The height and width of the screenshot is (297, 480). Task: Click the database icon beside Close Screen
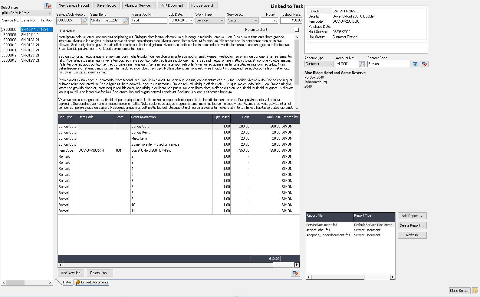475,291
